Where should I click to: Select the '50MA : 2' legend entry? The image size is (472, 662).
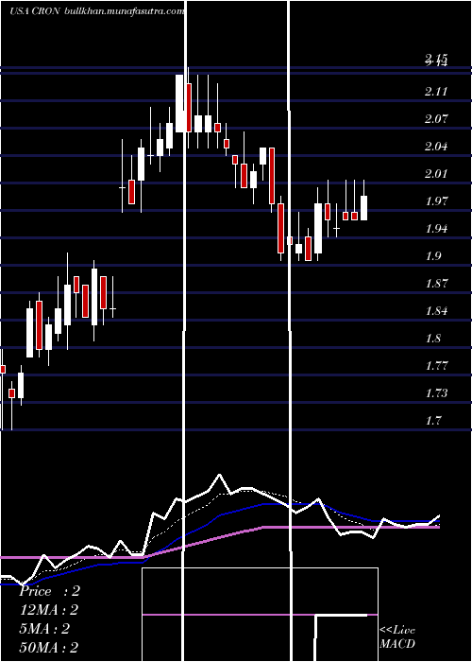coord(48,648)
